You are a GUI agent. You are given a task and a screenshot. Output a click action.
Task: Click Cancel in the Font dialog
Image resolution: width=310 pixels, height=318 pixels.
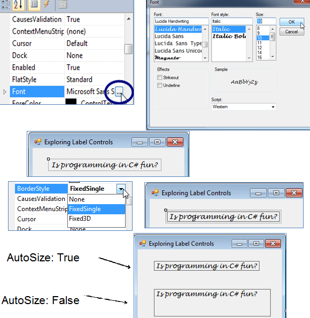(291, 32)
